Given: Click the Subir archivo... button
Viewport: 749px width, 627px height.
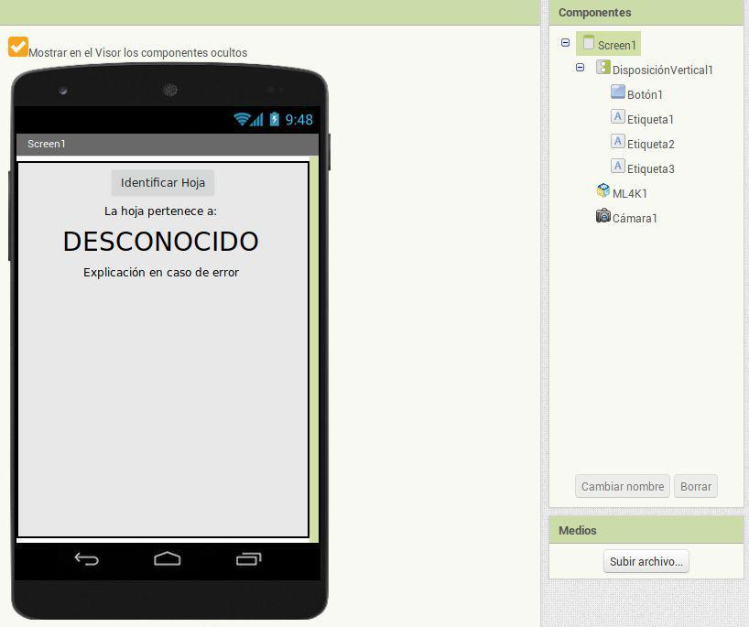Looking at the screenshot, I should 646,561.
